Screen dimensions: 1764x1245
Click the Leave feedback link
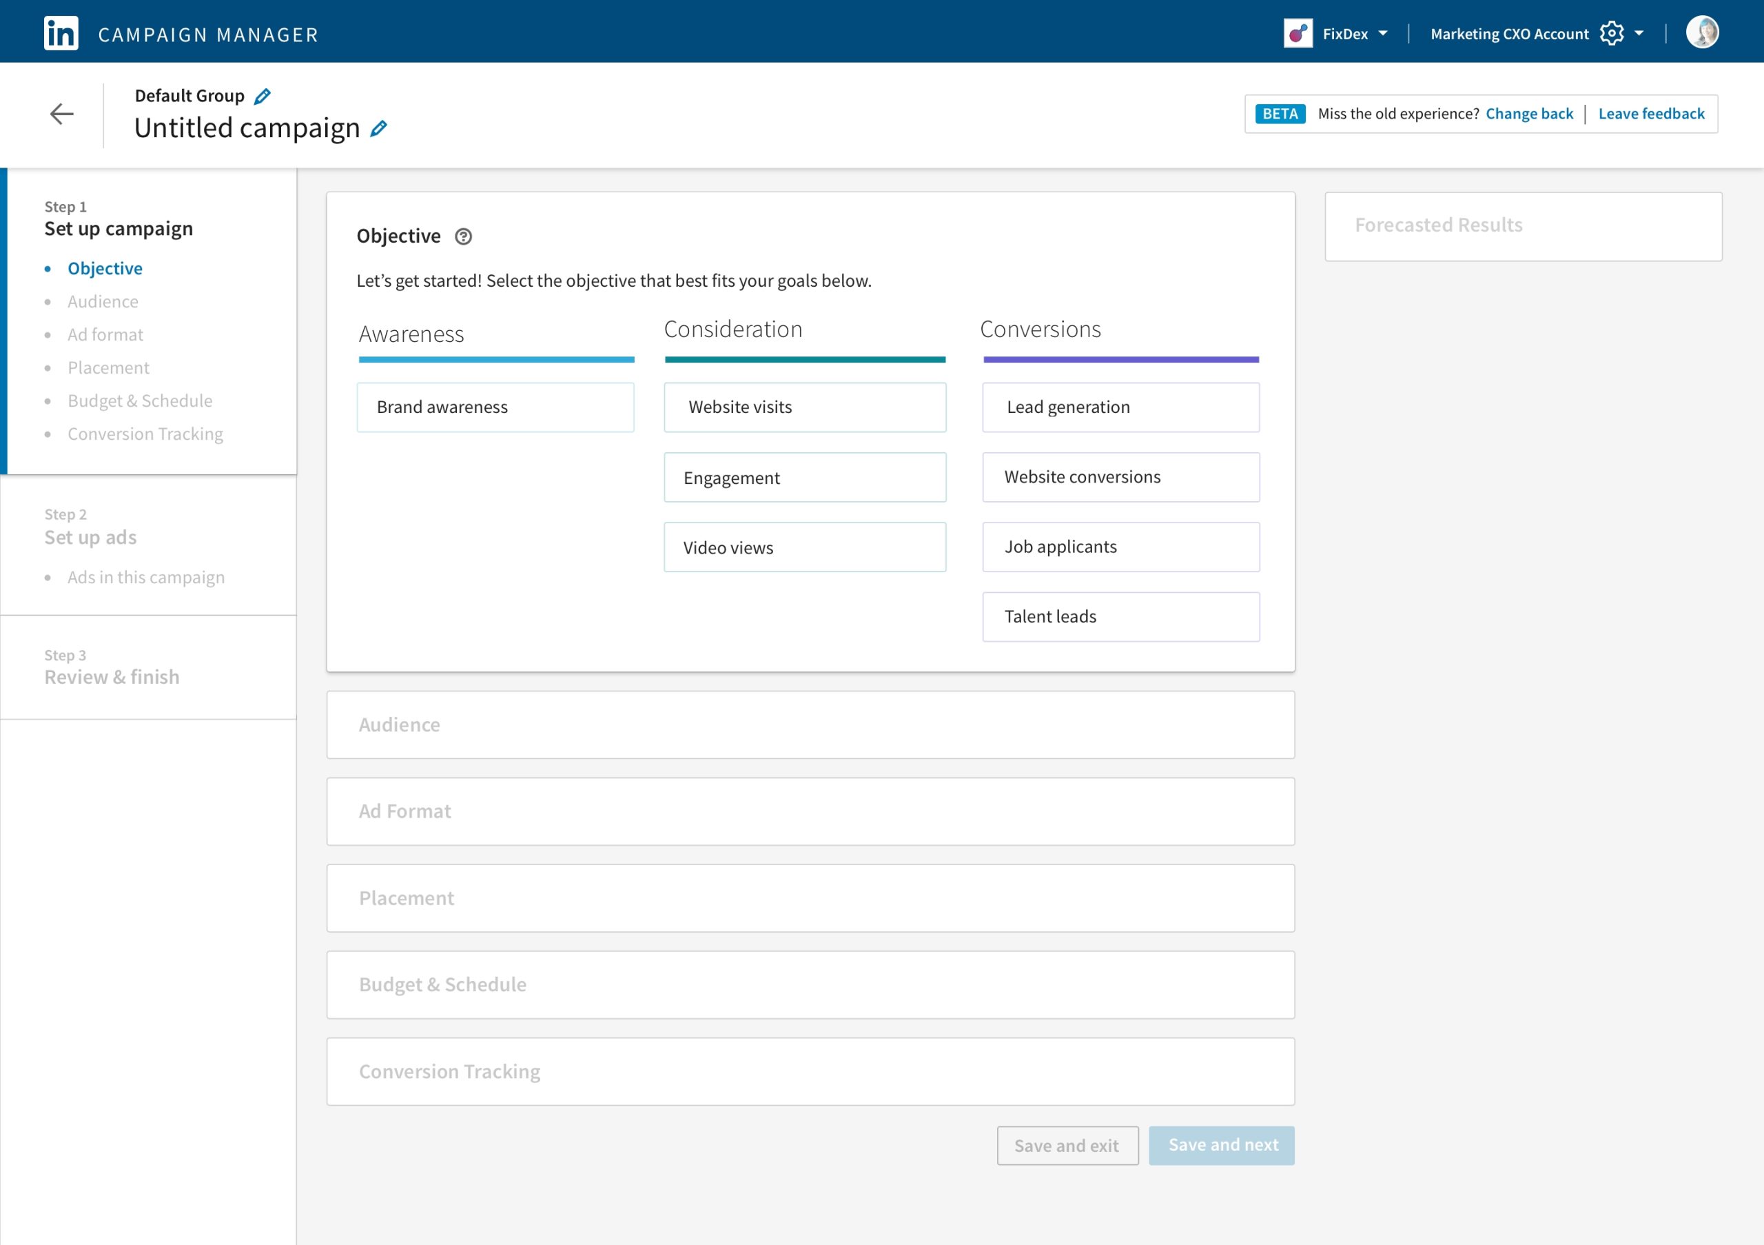tap(1652, 113)
